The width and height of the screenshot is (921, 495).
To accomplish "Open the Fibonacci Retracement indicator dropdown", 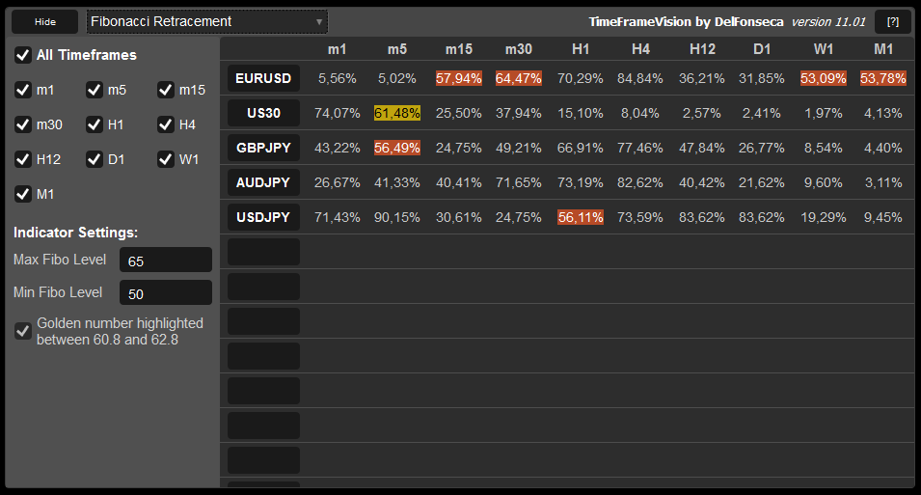I will (206, 22).
